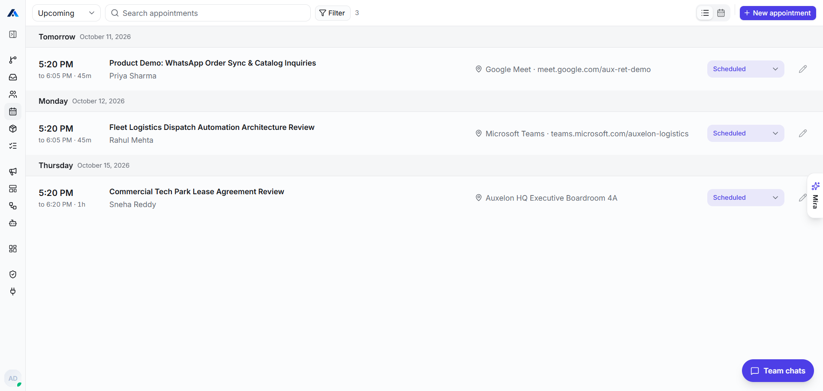Focus the Search appointments field
The width and height of the screenshot is (823, 391).
(208, 13)
